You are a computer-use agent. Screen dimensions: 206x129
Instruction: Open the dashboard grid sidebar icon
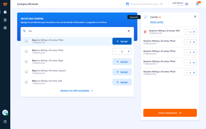pos(5,28)
